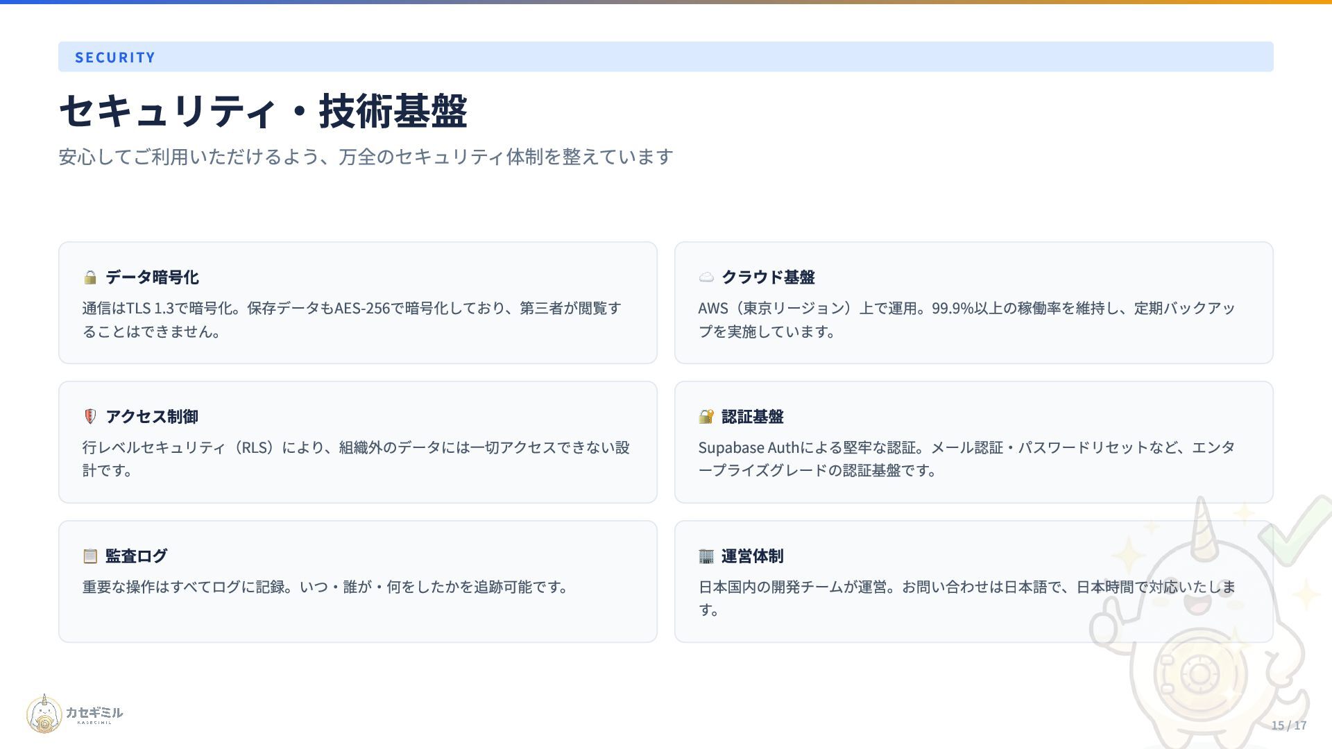1332x749 pixels.
Task: Click the clipboard icon beside 監査ログ
Action: coord(90,556)
